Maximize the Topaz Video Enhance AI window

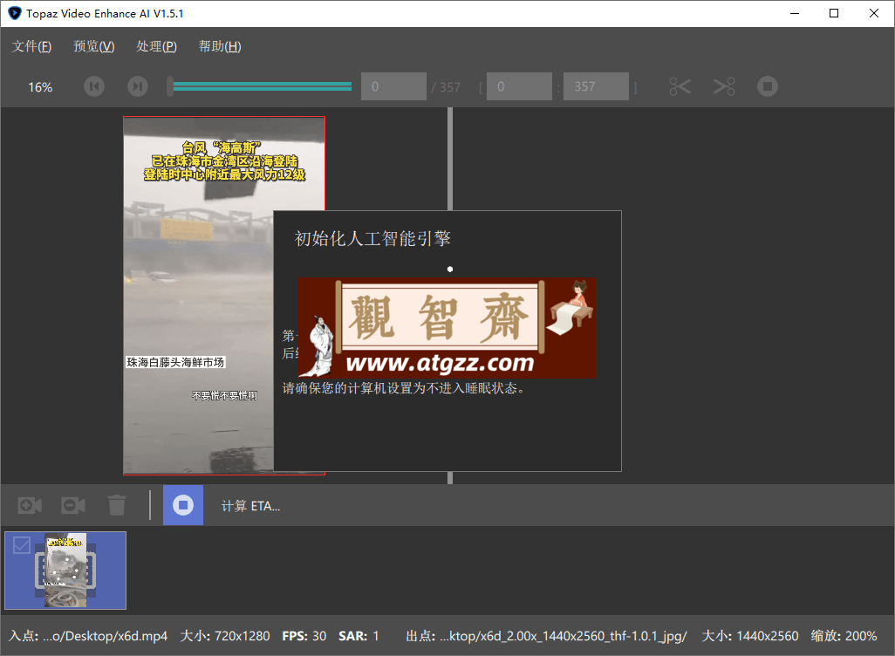[x=834, y=13]
